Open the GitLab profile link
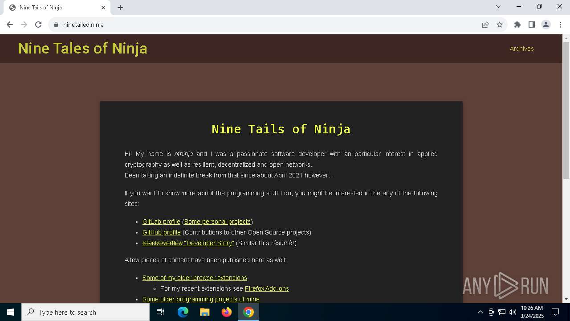Viewport: 570px width, 321px height. point(161,222)
